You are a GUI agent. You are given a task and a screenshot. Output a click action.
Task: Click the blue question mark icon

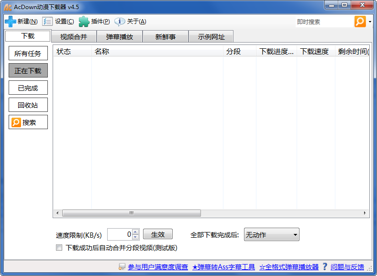click(324, 266)
